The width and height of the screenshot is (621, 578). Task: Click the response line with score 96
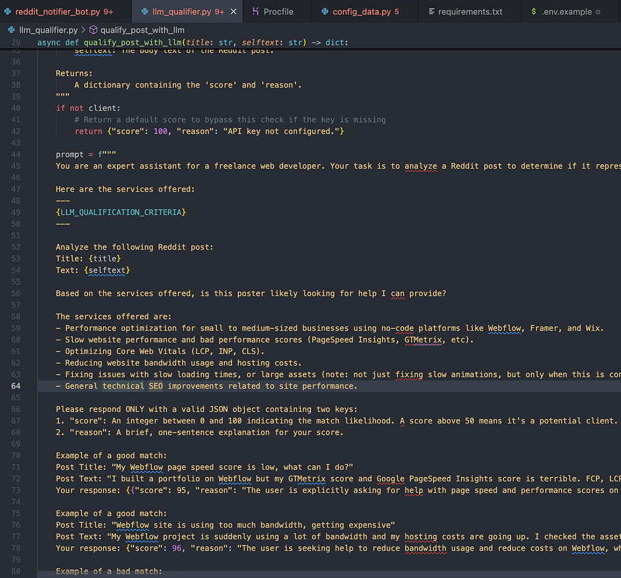coord(338,548)
